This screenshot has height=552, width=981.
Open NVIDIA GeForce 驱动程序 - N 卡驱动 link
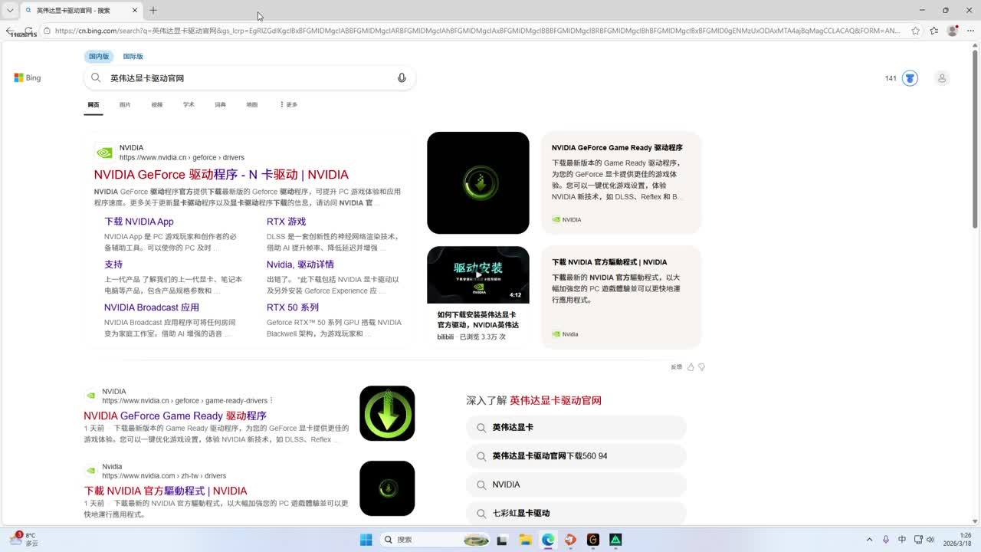tap(221, 175)
